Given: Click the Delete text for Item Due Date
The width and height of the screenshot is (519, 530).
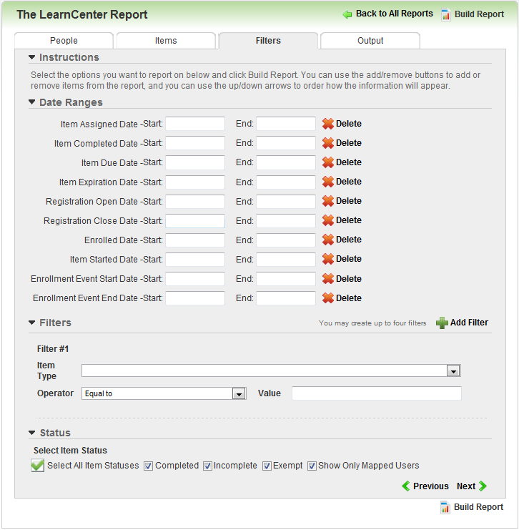Looking at the screenshot, I should 349,162.
